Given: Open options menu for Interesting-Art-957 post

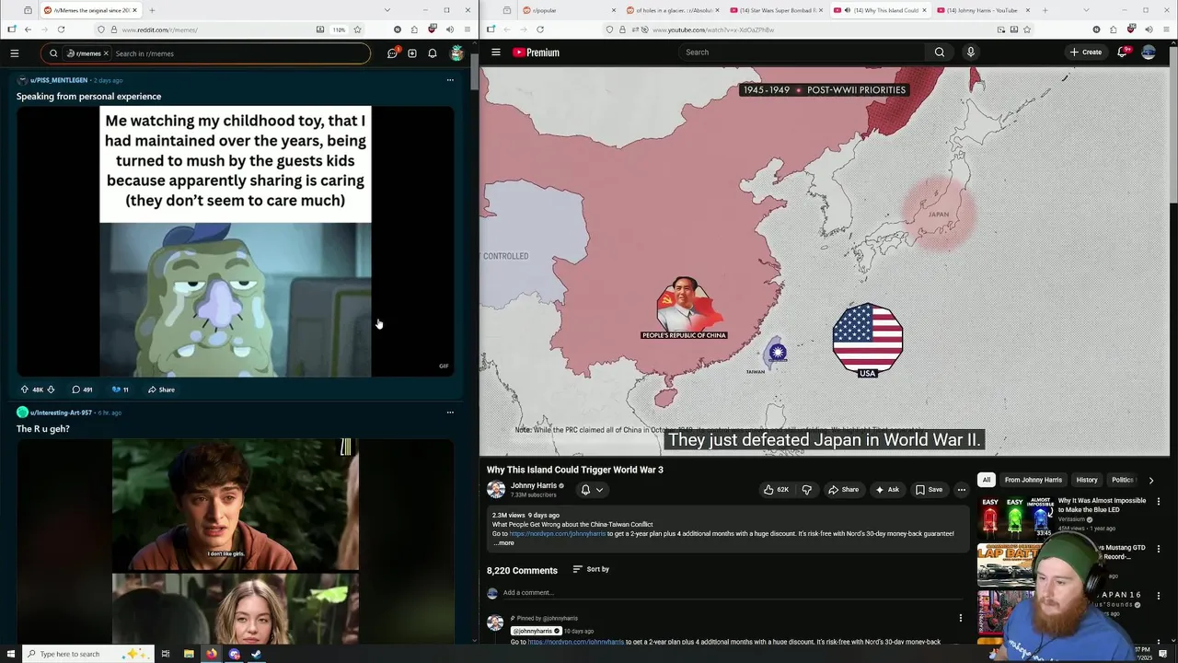Looking at the screenshot, I should pyautogui.click(x=450, y=413).
